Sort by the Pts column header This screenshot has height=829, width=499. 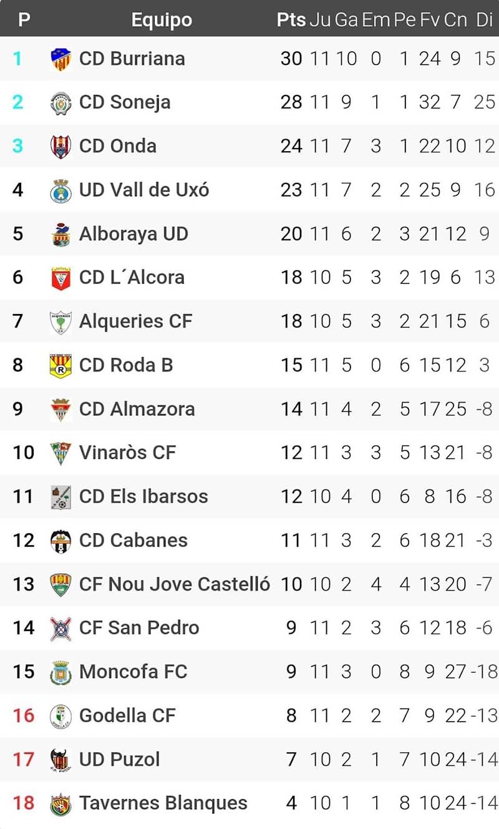pos(291,20)
